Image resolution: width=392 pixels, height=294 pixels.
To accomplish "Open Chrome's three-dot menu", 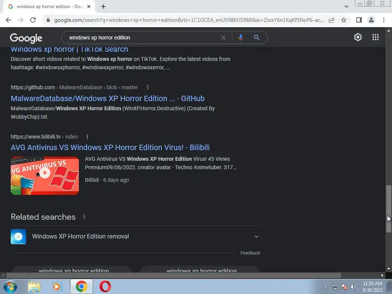I will (x=384, y=20).
